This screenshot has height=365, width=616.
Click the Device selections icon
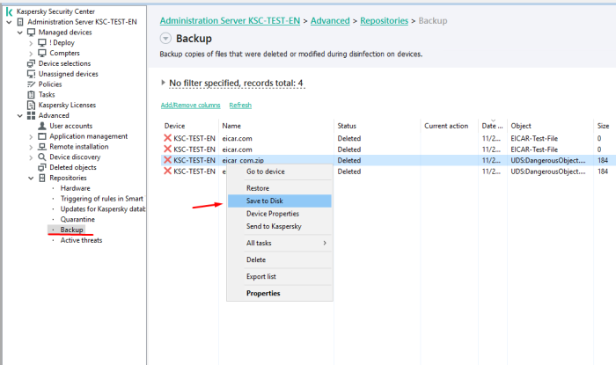click(x=32, y=63)
